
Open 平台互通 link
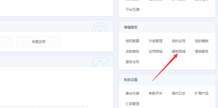pos(132,10)
